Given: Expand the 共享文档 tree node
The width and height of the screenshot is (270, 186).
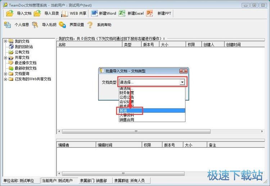Looking at the screenshot, I should 5,58.
